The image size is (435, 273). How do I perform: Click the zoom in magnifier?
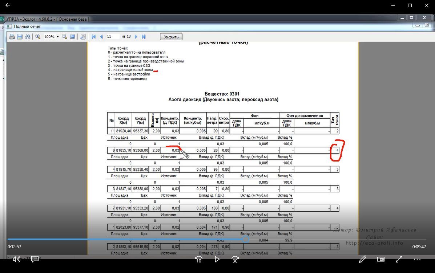tap(38, 37)
